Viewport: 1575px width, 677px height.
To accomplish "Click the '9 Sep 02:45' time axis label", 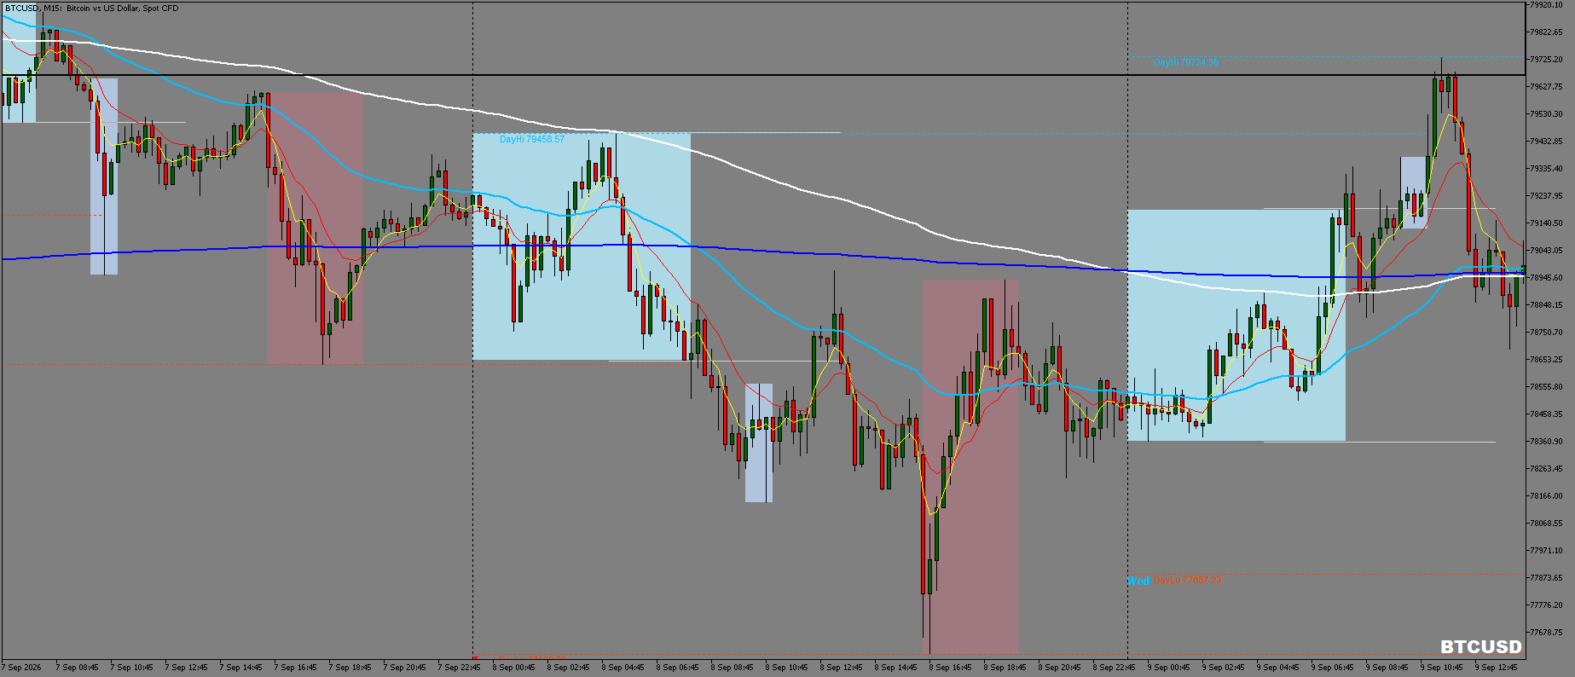I will [1223, 668].
